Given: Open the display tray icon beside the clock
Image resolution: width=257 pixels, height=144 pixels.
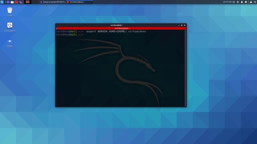Looking at the screenshot, I should tap(234, 2).
